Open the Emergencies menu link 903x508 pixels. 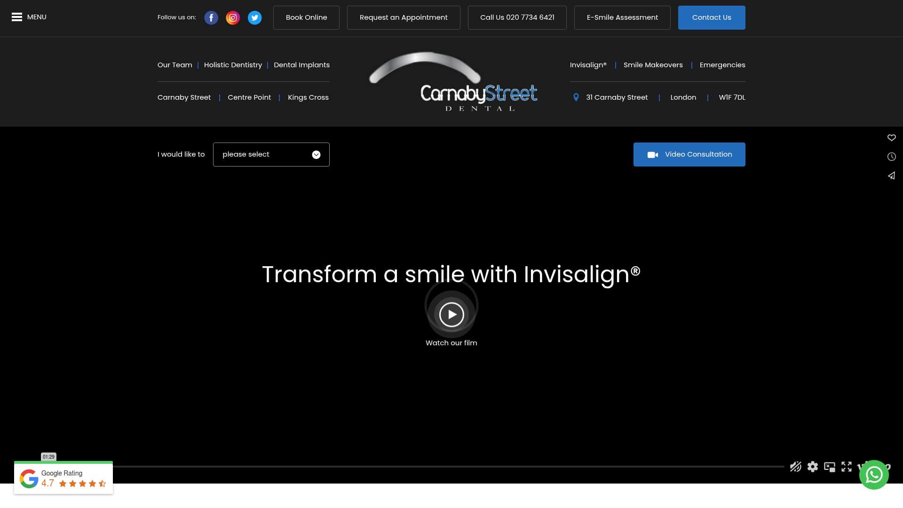[x=722, y=65]
